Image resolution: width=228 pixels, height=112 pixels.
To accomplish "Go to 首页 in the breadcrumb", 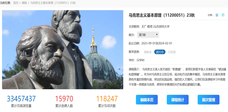I will click(x=16, y=3).
